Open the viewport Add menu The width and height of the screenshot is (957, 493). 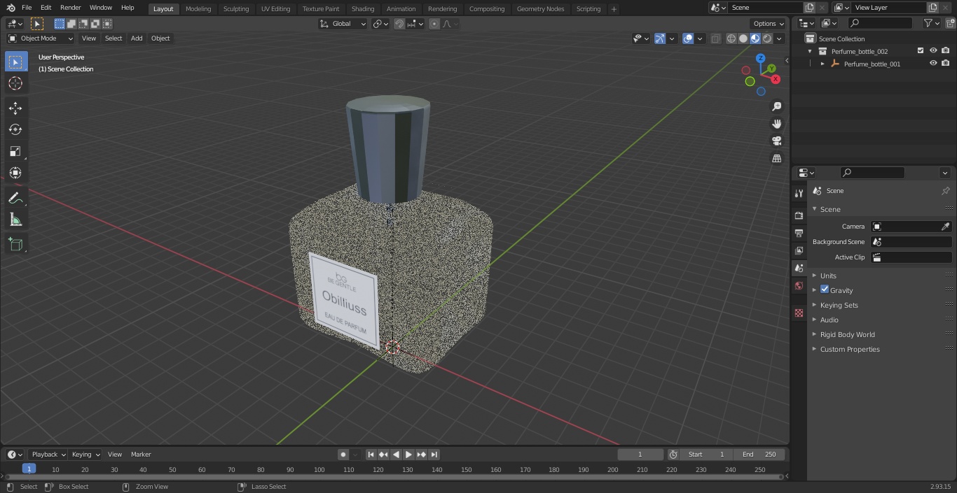[x=137, y=38]
